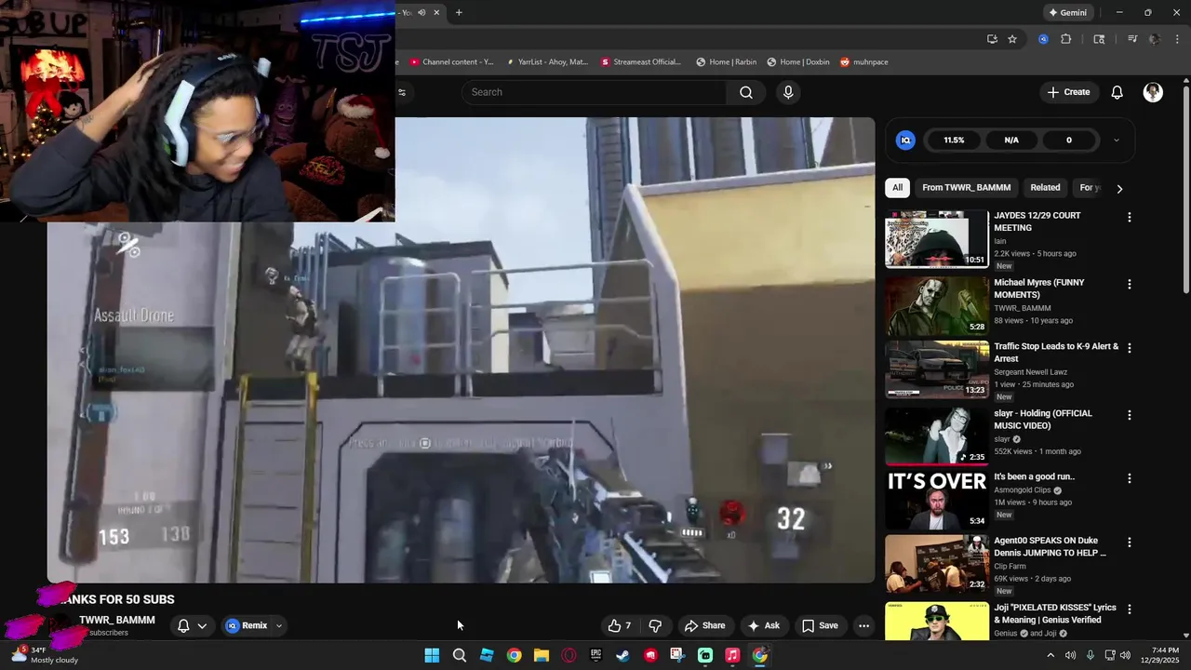Image resolution: width=1191 pixels, height=670 pixels.
Task: Open TWWR_BAMMM channel name link
Action: coord(117,620)
